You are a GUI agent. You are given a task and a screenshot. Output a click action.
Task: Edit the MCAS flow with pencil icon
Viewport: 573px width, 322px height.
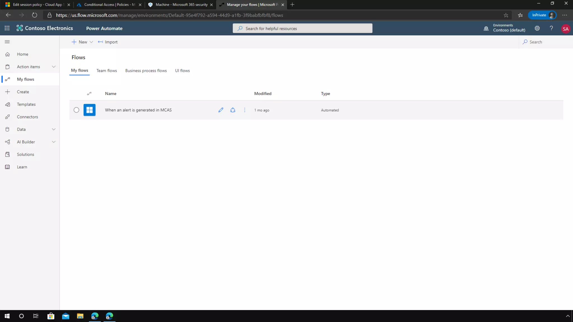tap(221, 110)
